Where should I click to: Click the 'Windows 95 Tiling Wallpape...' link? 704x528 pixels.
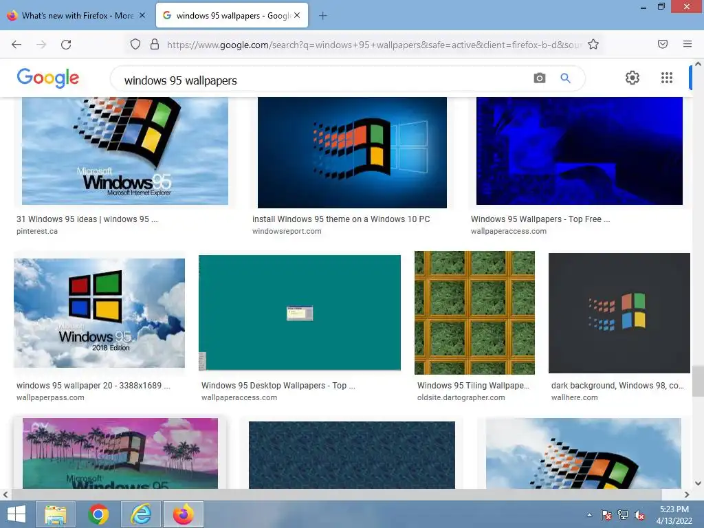[473, 385]
